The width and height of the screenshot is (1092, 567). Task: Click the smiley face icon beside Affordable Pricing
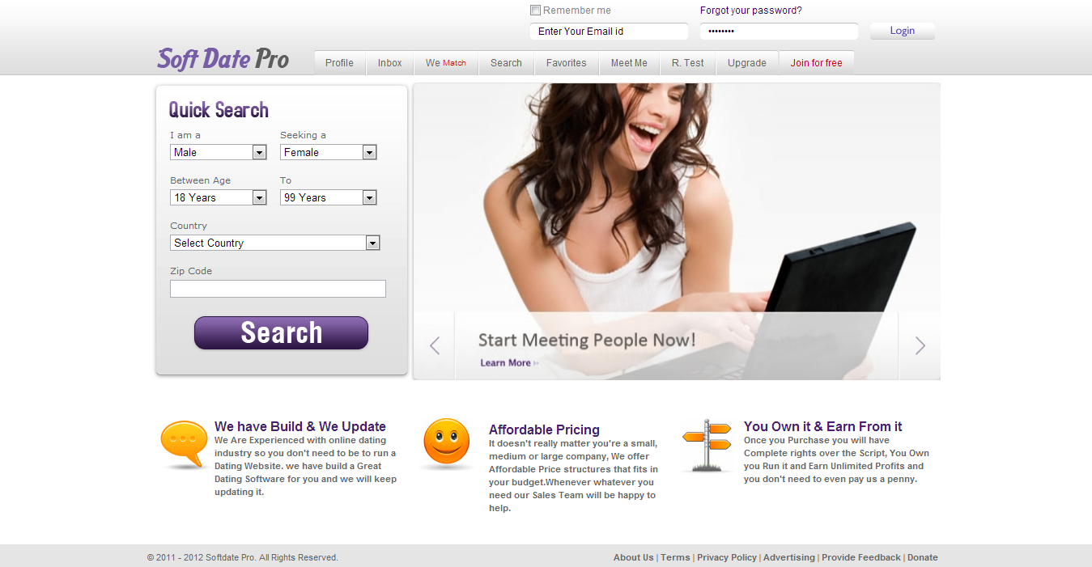click(x=446, y=442)
